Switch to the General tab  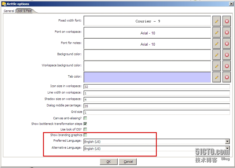[x=9, y=11]
